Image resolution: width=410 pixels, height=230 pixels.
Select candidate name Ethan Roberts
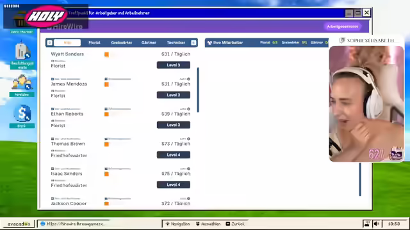(67, 114)
